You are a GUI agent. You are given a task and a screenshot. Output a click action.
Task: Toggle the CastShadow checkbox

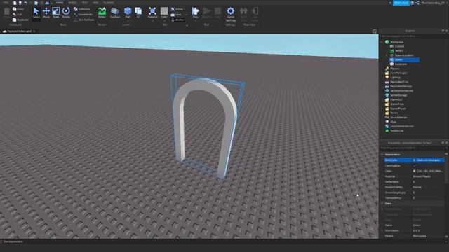415,166
